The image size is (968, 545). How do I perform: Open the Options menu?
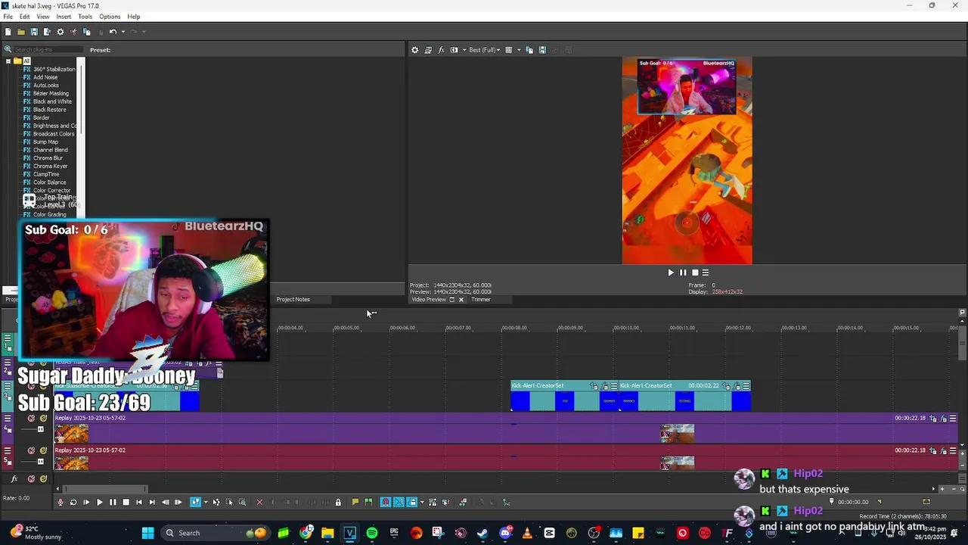(110, 17)
